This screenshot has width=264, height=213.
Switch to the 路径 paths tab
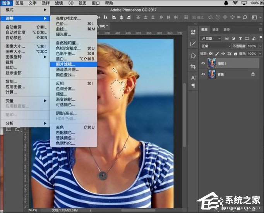click(226, 30)
